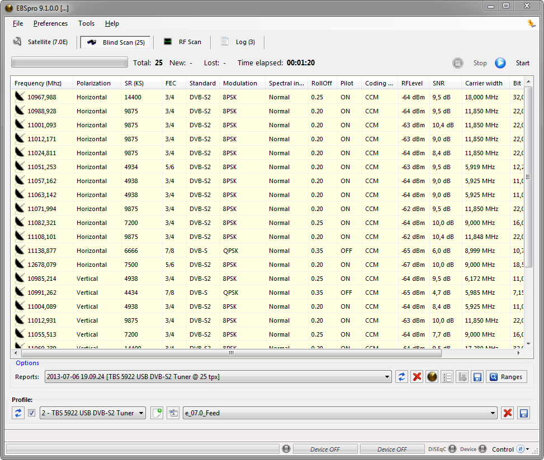Expand the e_07.0_Feed profile dropdown
The height and width of the screenshot is (460, 544).
pyautogui.click(x=493, y=413)
